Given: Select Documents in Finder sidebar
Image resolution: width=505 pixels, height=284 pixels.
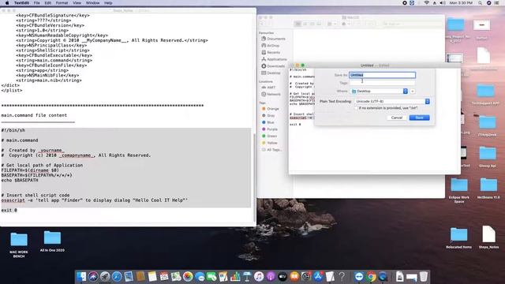Looking at the screenshot, I should (274, 39).
